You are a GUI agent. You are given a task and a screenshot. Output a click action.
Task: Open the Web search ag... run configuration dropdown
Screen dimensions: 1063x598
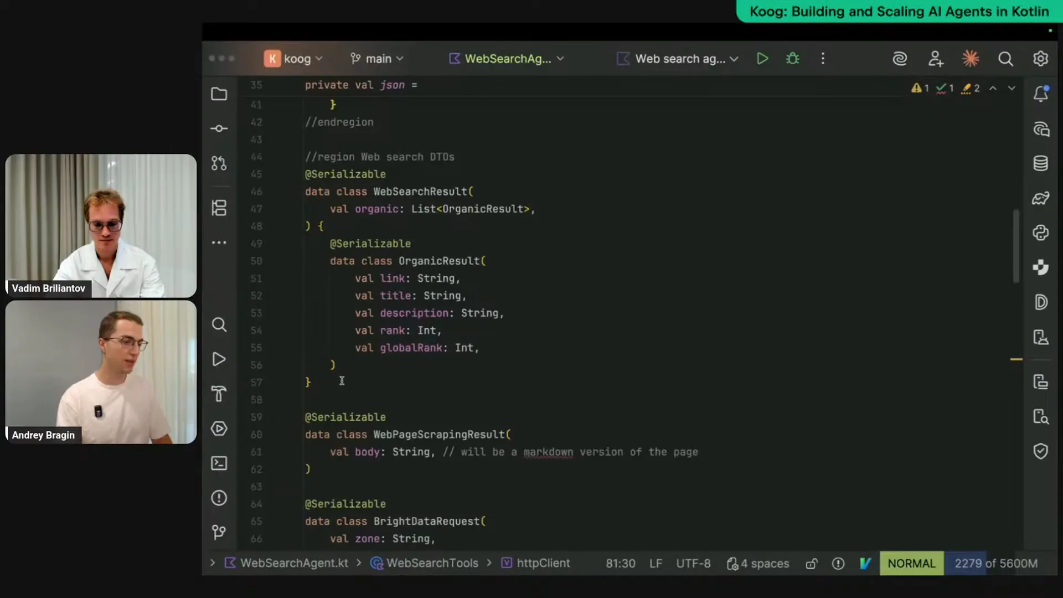tap(678, 59)
